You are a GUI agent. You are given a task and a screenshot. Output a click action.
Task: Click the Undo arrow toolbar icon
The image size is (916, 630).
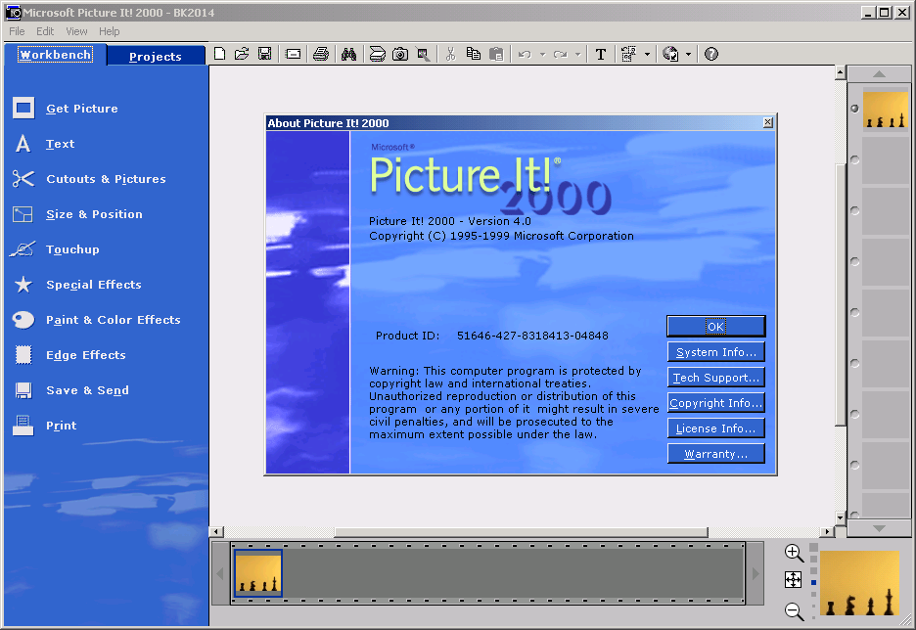[x=525, y=55]
